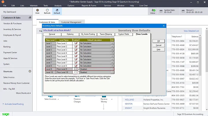208x116 pixels.
Task: Click Sales Invoices workflow icon
Action: tap(50, 96)
